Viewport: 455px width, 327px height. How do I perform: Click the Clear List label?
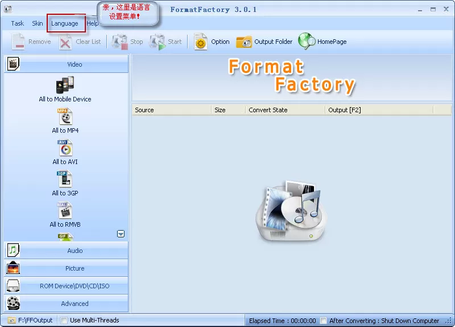(88, 42)
